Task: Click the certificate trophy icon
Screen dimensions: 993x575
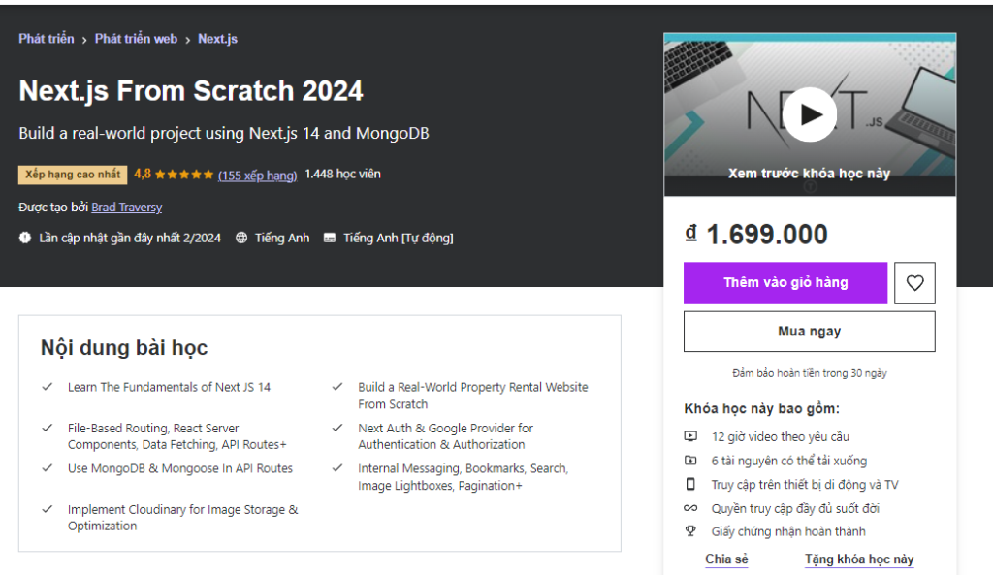Action: tap(690, 531)
